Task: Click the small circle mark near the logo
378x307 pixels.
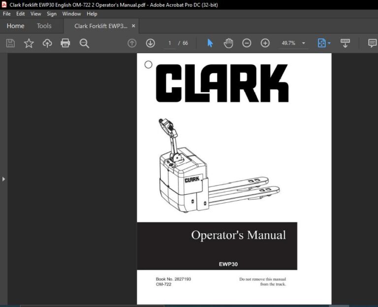Action: click(148, 64)
